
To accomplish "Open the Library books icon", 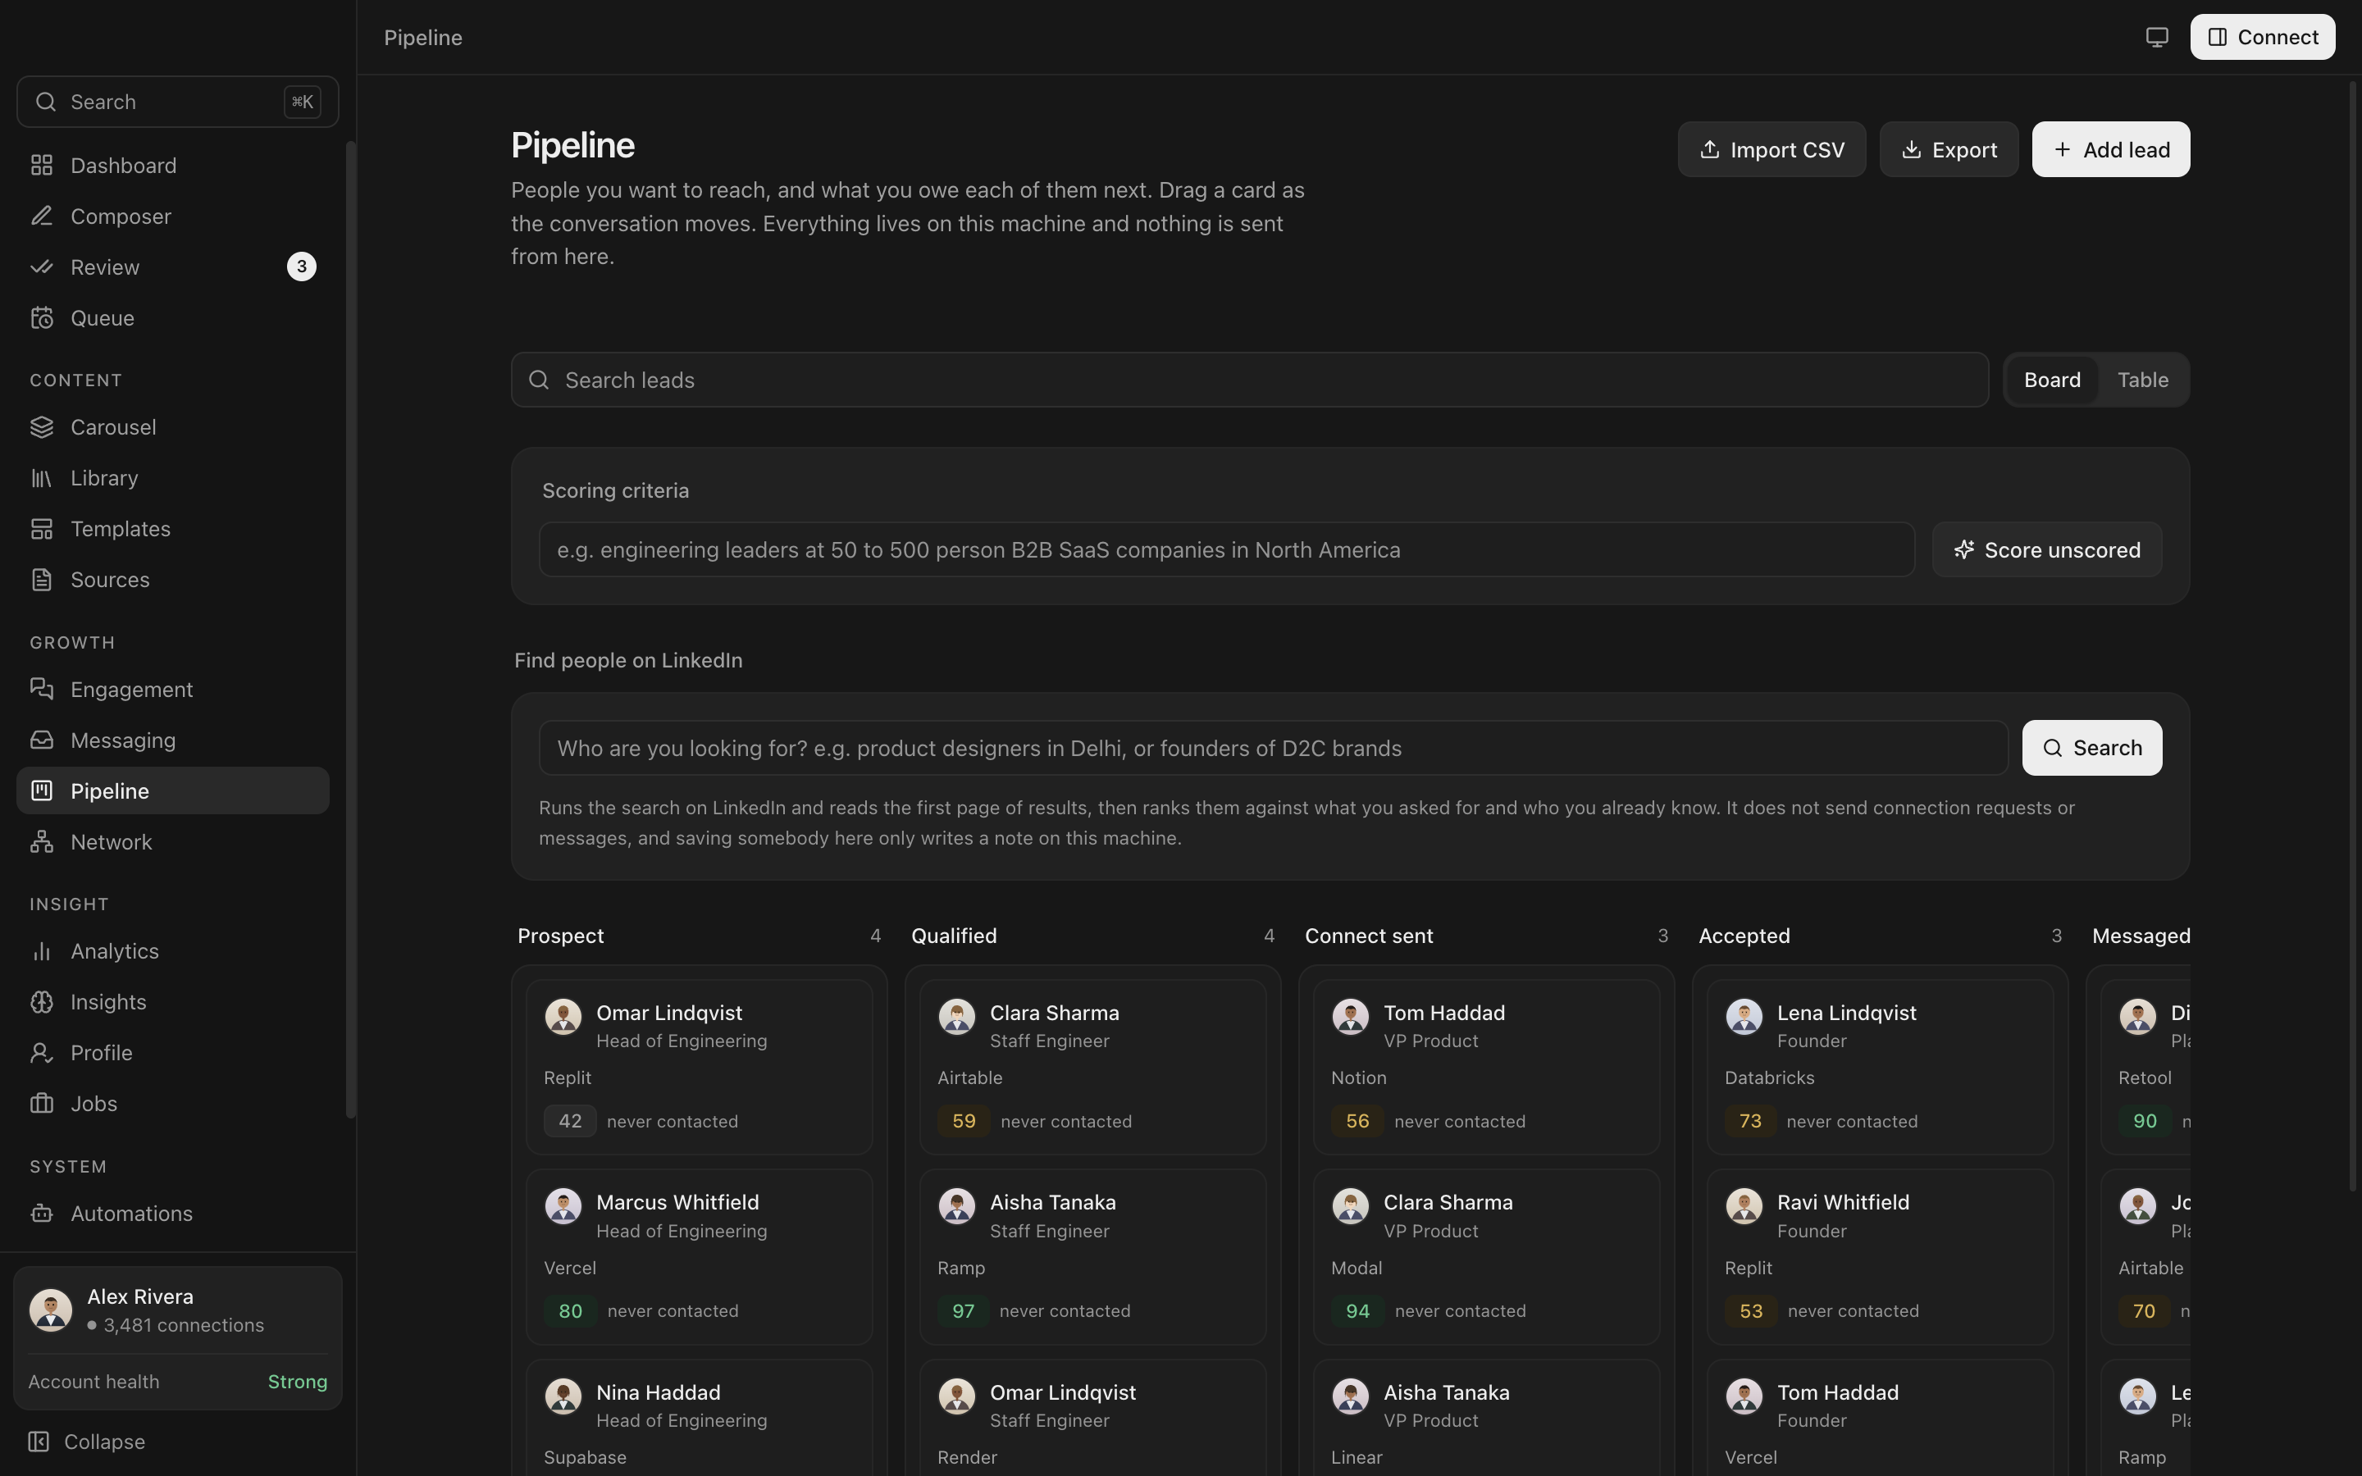I will click(41, 477).
